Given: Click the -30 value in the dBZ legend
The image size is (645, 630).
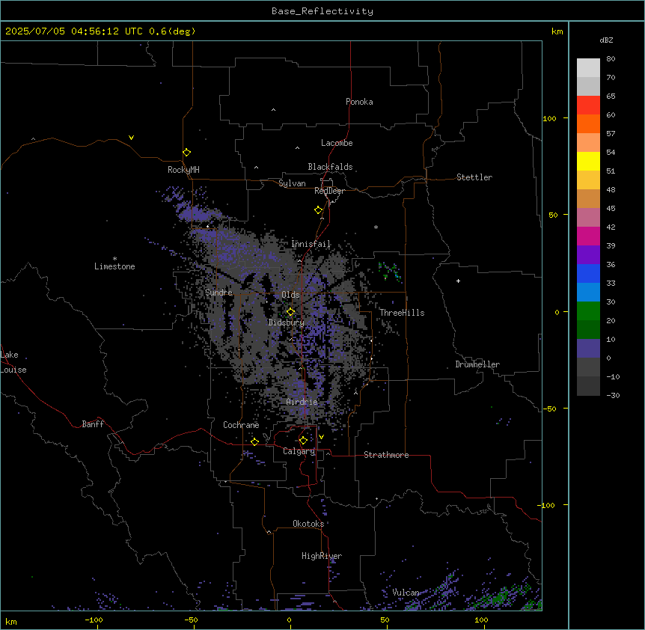Looking at the screenshot, I should (613, 395).
